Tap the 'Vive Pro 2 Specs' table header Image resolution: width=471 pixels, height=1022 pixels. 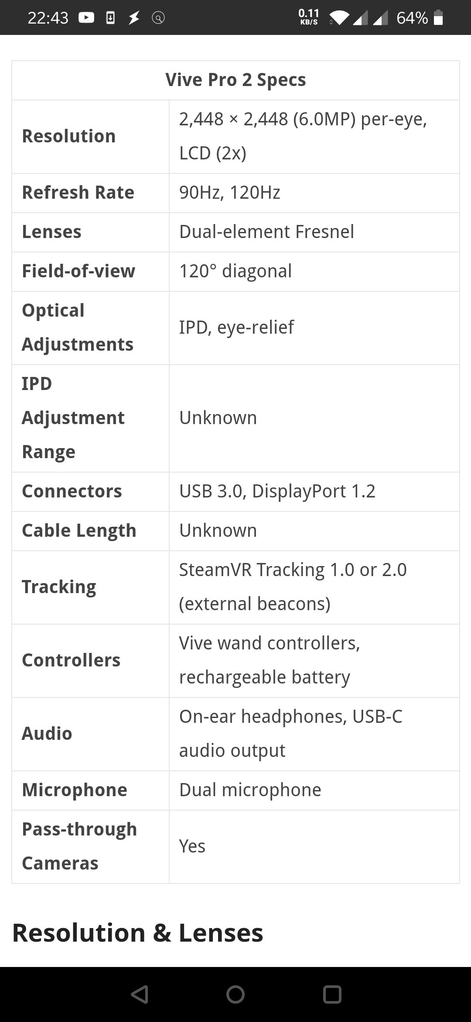click(x=235, y=80)
